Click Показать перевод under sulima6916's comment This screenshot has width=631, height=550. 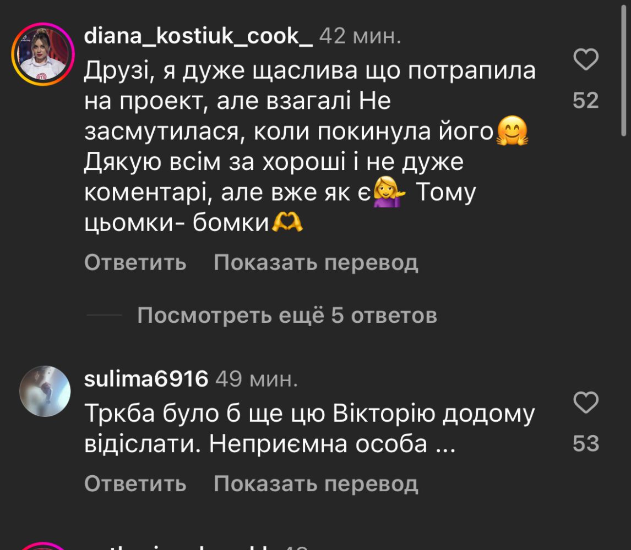click(x=316, y=484)
